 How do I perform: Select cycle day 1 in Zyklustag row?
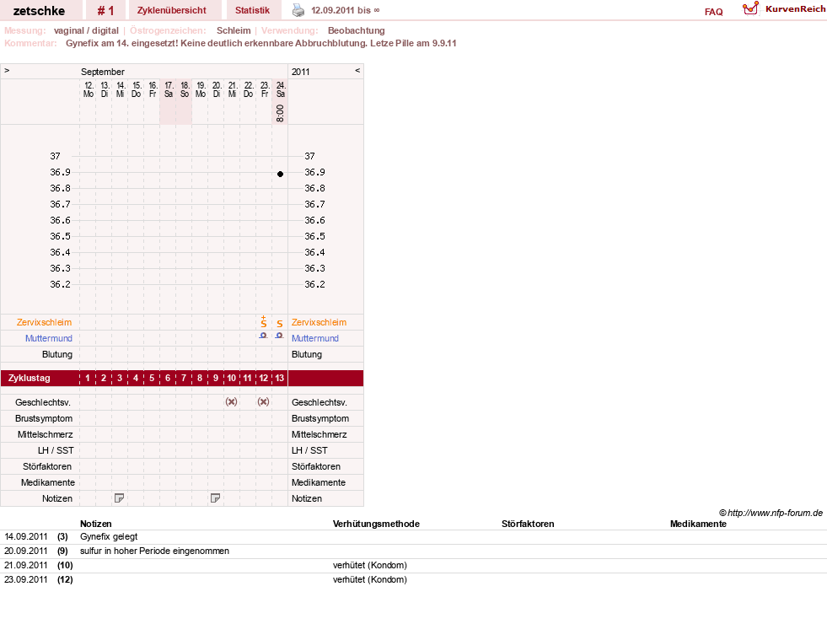click(88, 379)
